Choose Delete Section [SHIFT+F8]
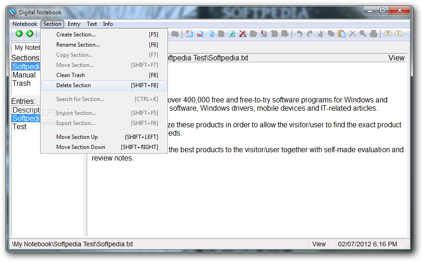 tap(104, 85)
